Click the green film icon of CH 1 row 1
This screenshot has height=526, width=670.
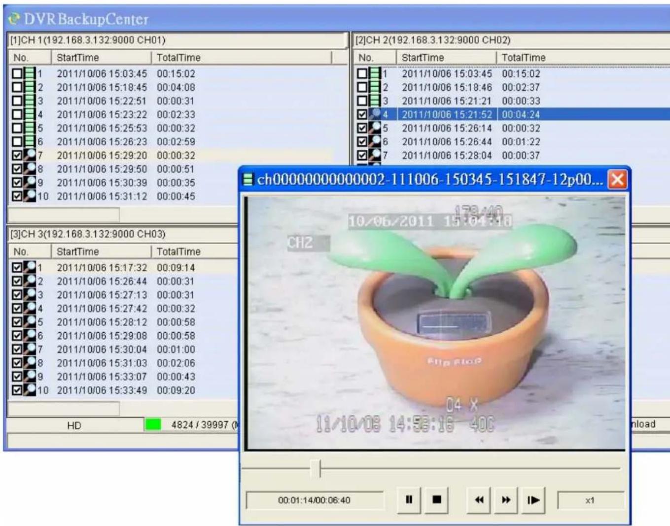coord(30,73)
